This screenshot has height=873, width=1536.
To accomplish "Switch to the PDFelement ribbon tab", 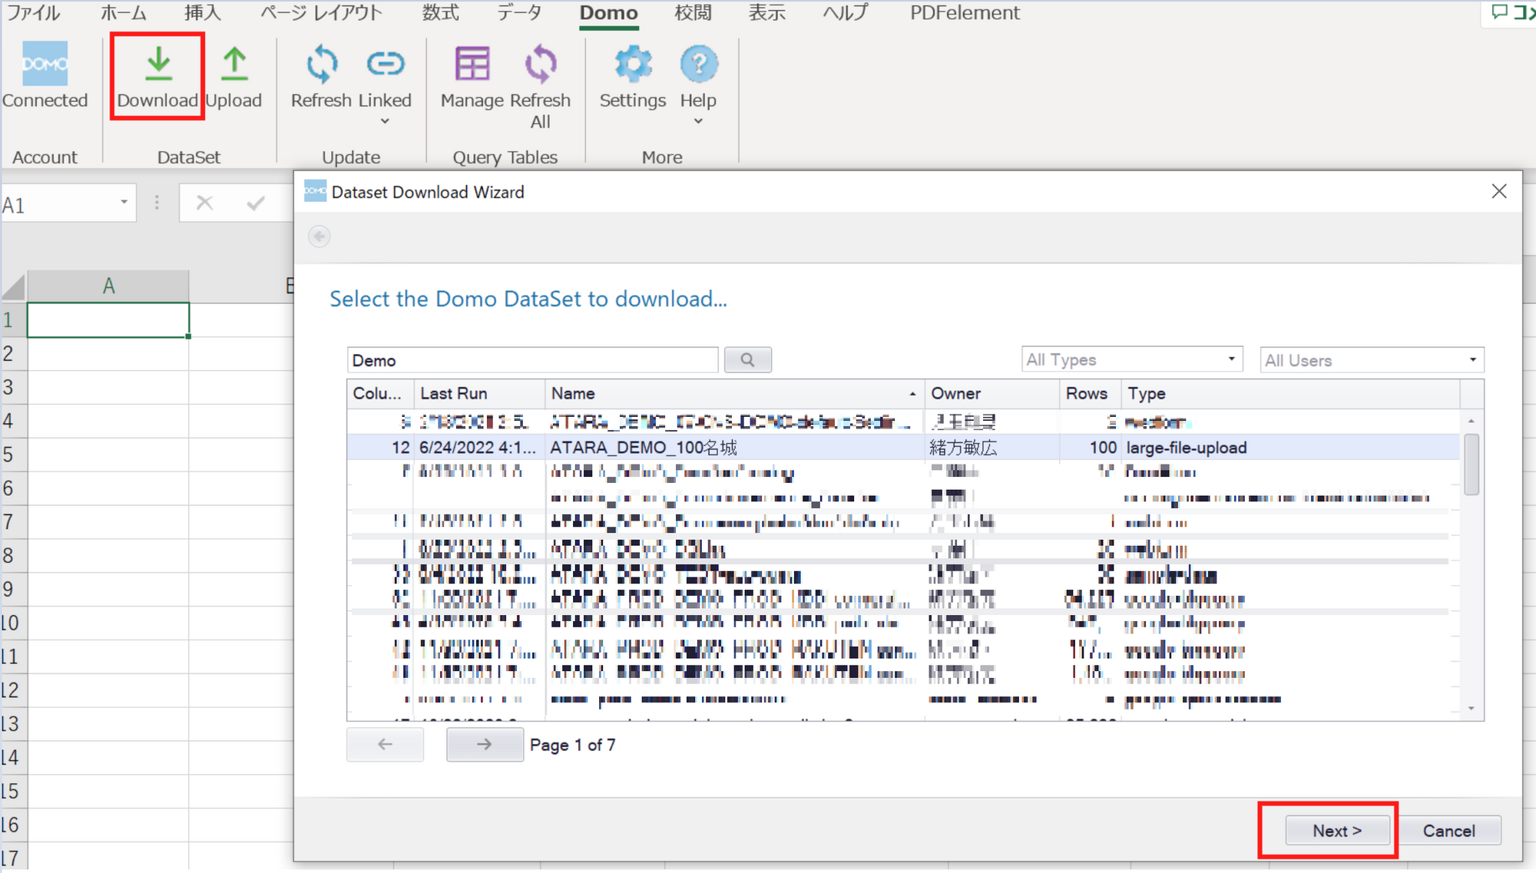I will click(965, 13).
